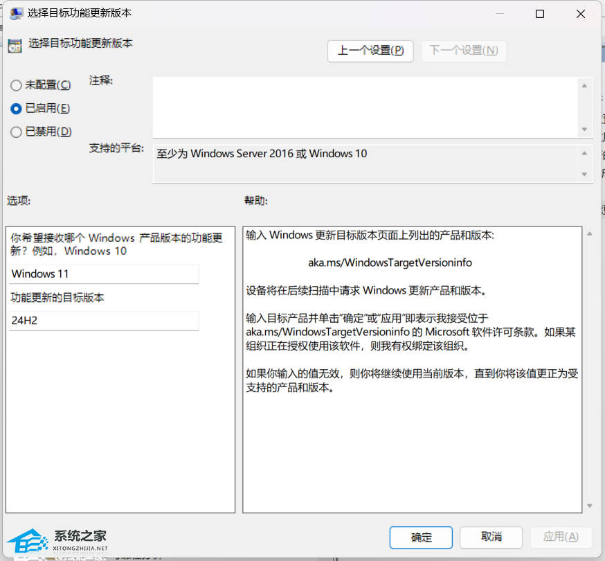The height and width of the screenshot is (561, 605).
Task: Click the 功能更新的目标版本 label
Action: tap(57, 297)
